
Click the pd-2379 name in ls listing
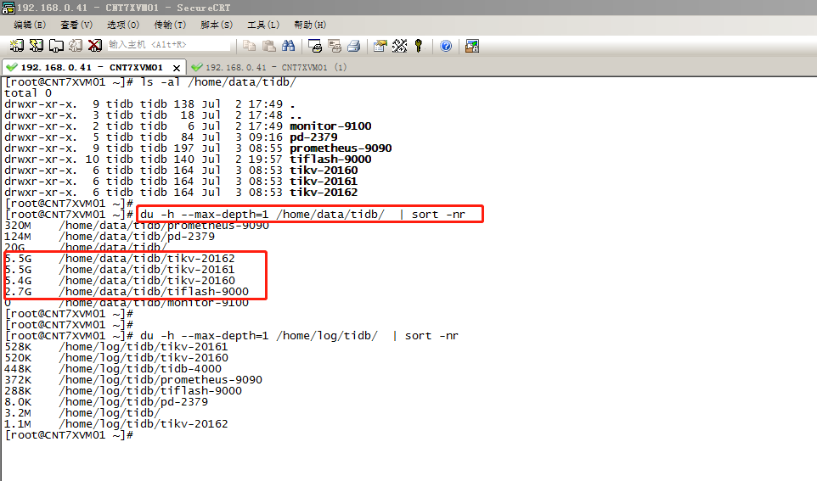[x=313, y=137]
